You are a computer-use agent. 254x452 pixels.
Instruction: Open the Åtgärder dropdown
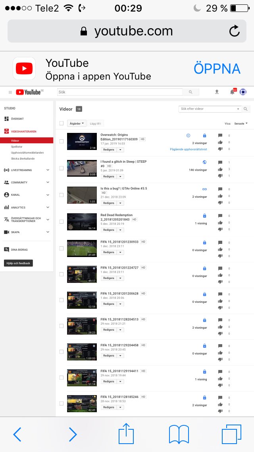click(77, 123)
